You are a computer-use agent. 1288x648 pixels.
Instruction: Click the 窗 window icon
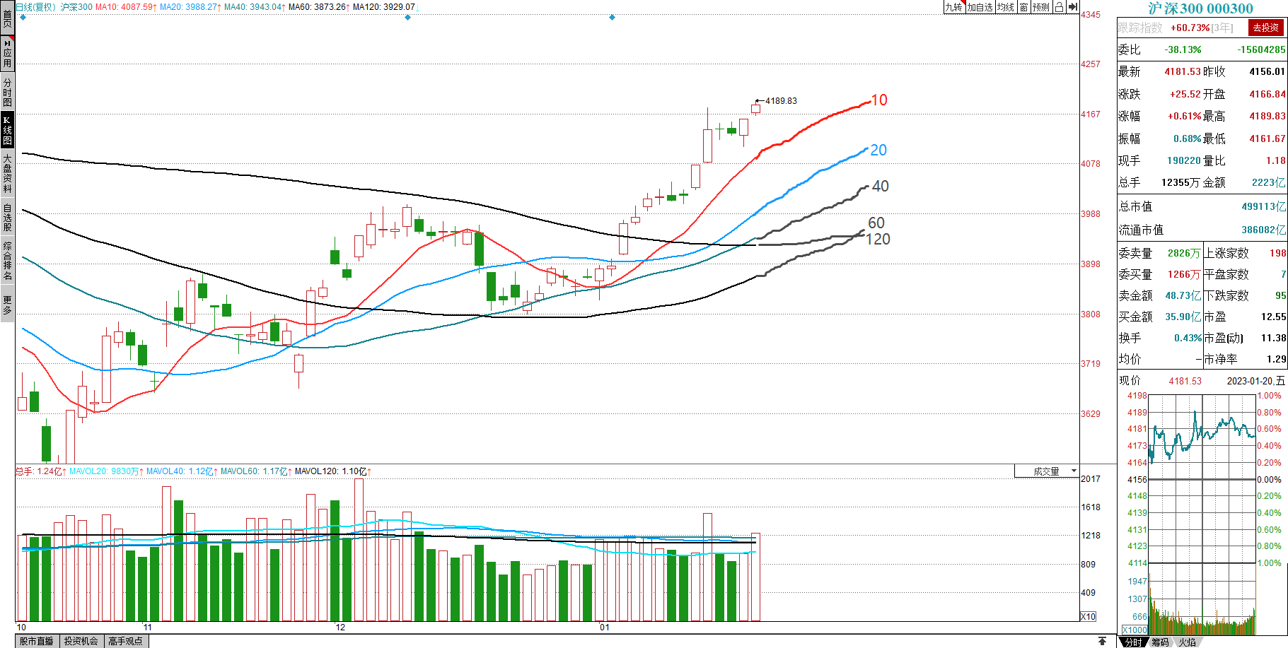tap(1023, 7)
